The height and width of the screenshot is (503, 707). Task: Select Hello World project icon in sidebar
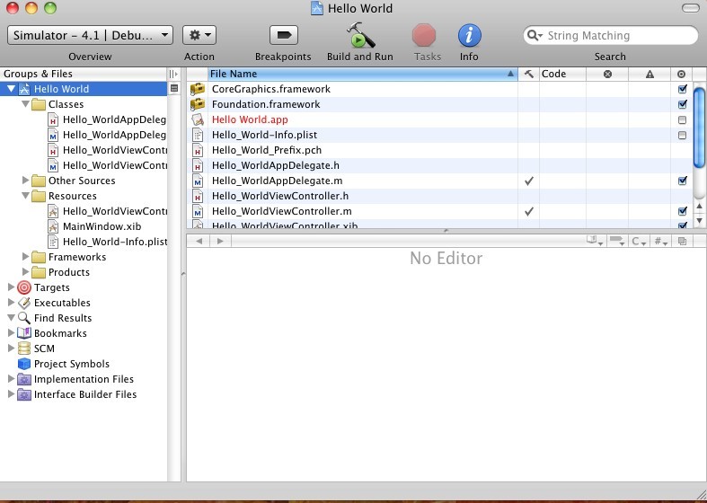[24, 89]
